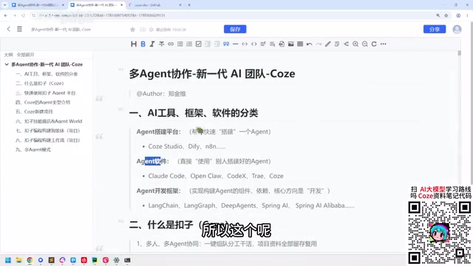Open the user avatar profile
Image resolution: width=473 pixels, height=266 pixels.
(457, 30)
